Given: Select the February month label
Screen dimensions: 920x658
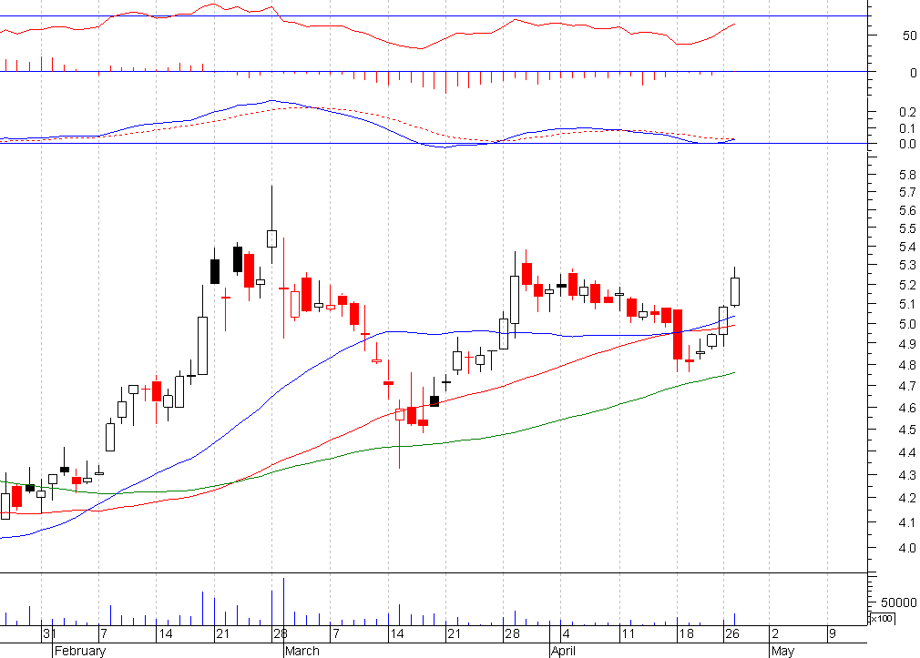Looking at the screenshot, I should pyautogui.click(x=80, y=651).
